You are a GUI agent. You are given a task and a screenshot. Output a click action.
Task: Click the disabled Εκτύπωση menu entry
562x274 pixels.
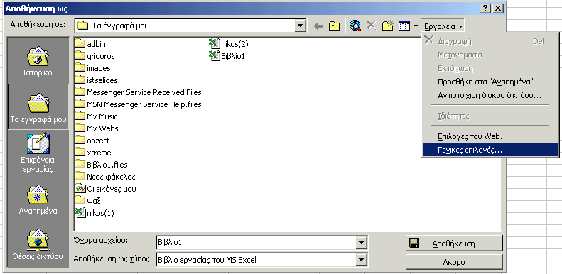click(490, 68)
